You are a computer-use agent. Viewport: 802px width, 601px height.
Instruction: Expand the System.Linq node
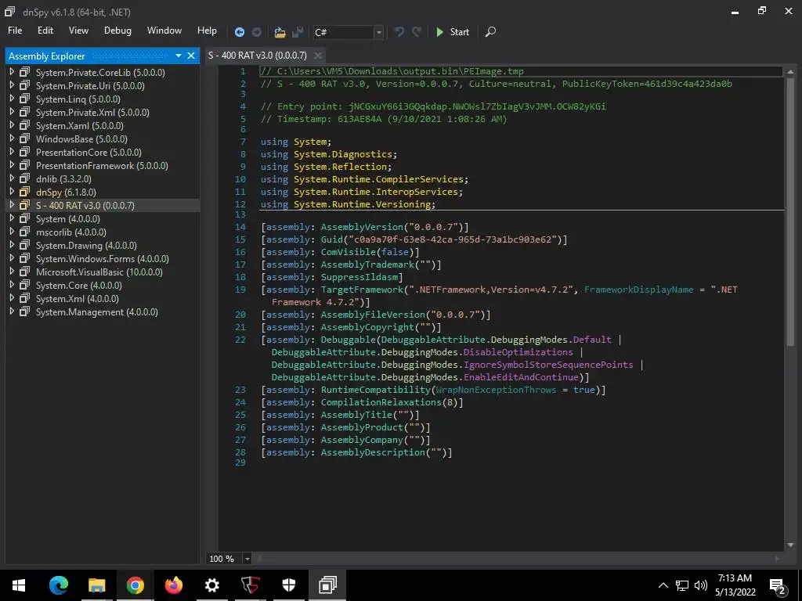coord(12,99)
